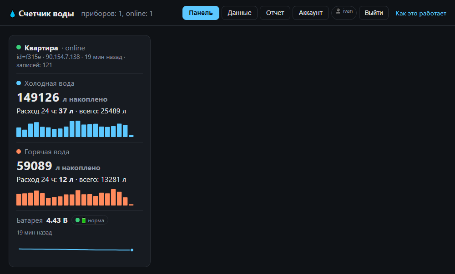Click the cold water Расход 24 ч: 37 л line
The height and width of the screenshot is (274, 455).
click(71, 111)
